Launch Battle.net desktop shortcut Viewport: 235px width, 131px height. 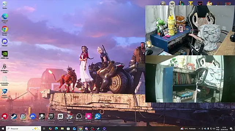98,117
